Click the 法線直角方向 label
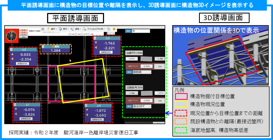 coord(134,88)
